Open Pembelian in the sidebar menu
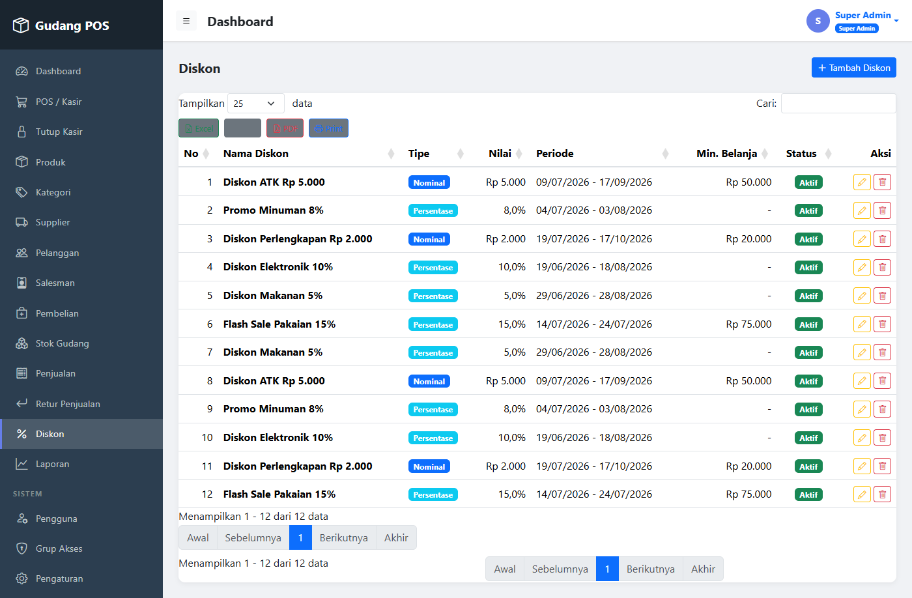Screen dimensions: 912x598 (81, 313)
